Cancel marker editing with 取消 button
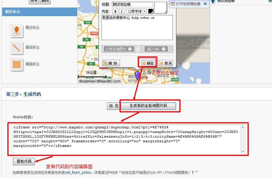Image resolution: width=272 pixels, height=178 pixels. click(x=166, y=63)
